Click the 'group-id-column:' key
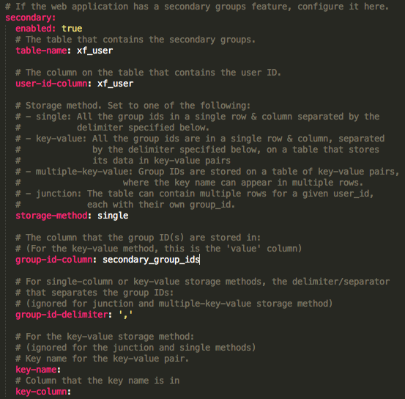The image size is (405, 399). 56,260
